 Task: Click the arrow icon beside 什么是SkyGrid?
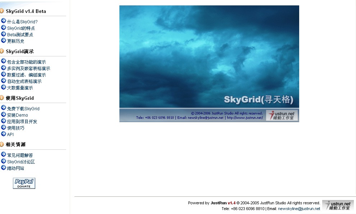[3, 21]
